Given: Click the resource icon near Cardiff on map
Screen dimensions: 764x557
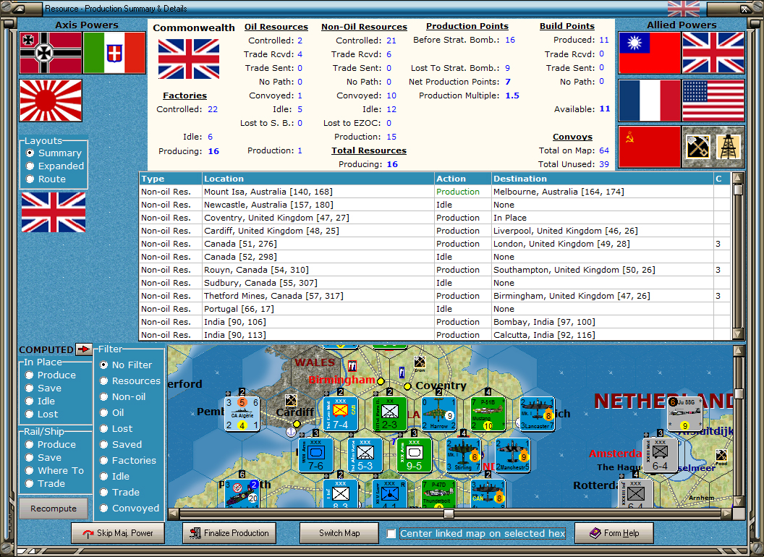Looking at the screenshot, I should click(291, 401).
